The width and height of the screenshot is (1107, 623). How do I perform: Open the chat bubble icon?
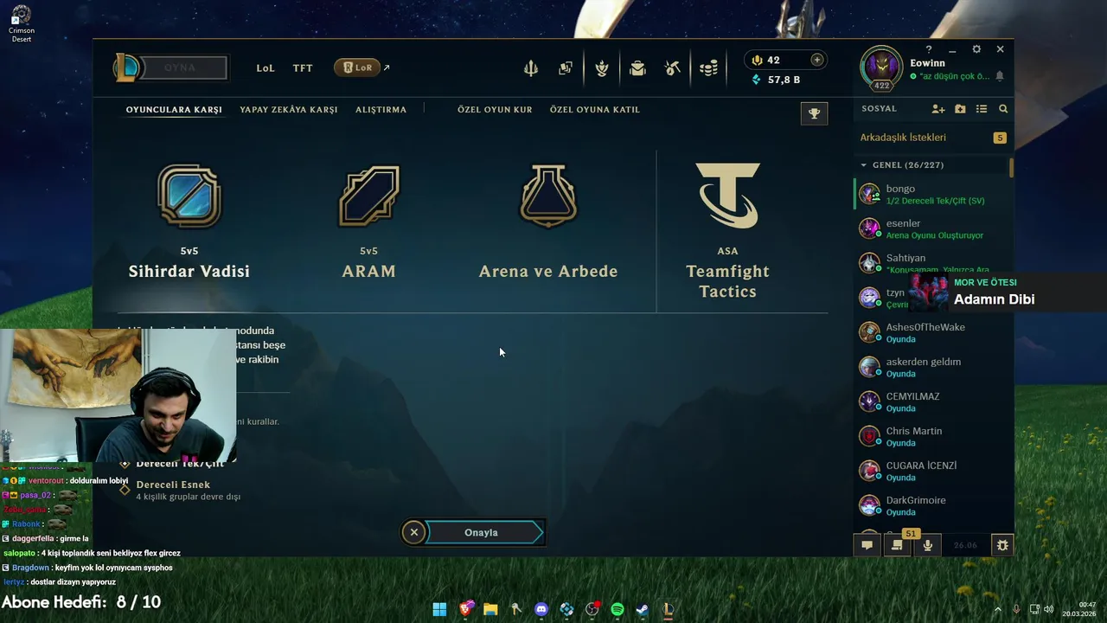(867, 545)
